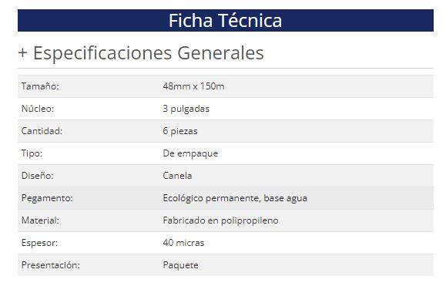Screen dimensions: 446x286
Task: Collapse the Especificaciones Generales section
Action: [x=141, y=53]
